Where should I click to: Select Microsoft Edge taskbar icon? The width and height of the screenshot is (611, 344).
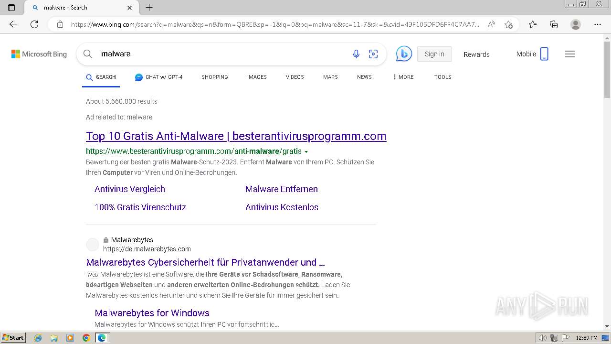click(x=102, y=338)
